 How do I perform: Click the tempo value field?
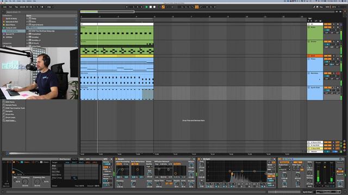22,7
